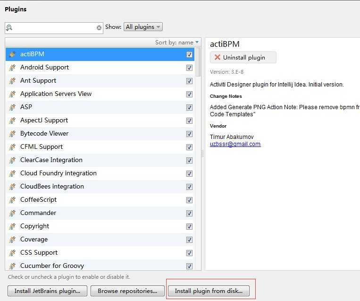Toggle the ClearCase Integration checkbox
The width and height of the screenshot is (360, 301).
pyautogui.click(x=189, y=160)
